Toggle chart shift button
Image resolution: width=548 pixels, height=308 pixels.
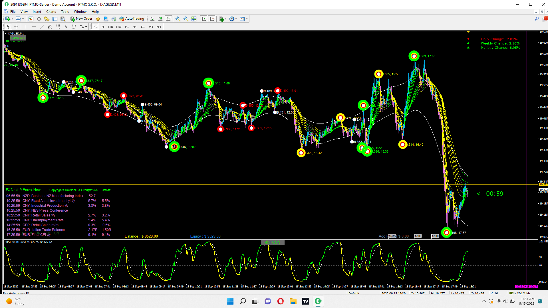pos(212,19)
